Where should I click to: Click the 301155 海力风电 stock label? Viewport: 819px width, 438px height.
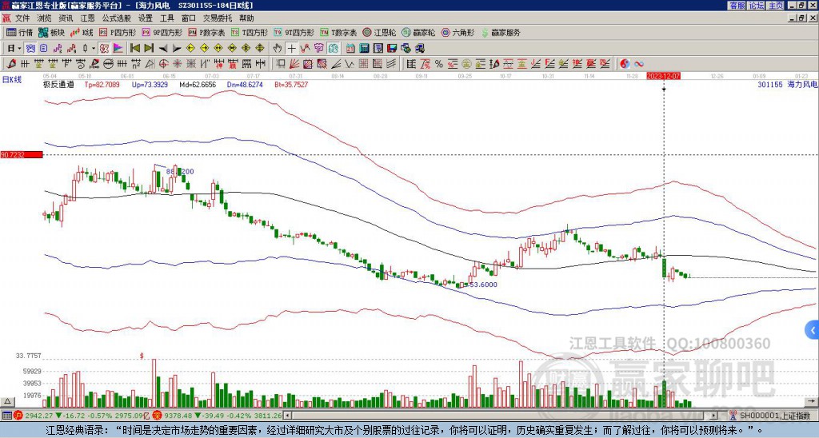pos(788,84)
